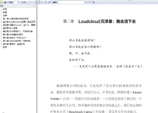158x113 pixels.
Task: Click the zoom out magnifier
Action: 46,2
